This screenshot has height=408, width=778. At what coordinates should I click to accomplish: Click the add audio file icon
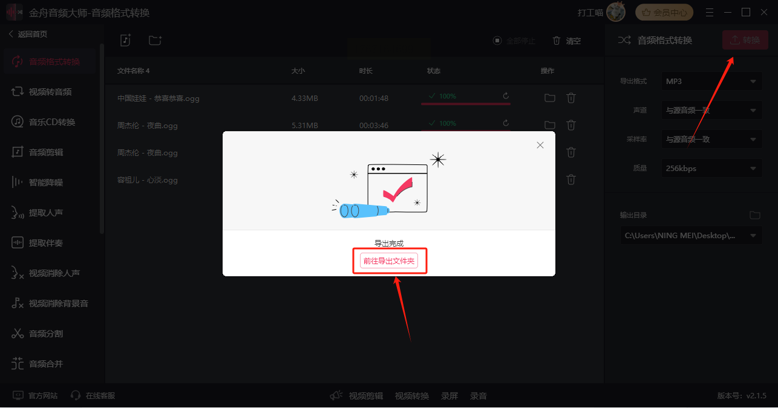(125, 40)
